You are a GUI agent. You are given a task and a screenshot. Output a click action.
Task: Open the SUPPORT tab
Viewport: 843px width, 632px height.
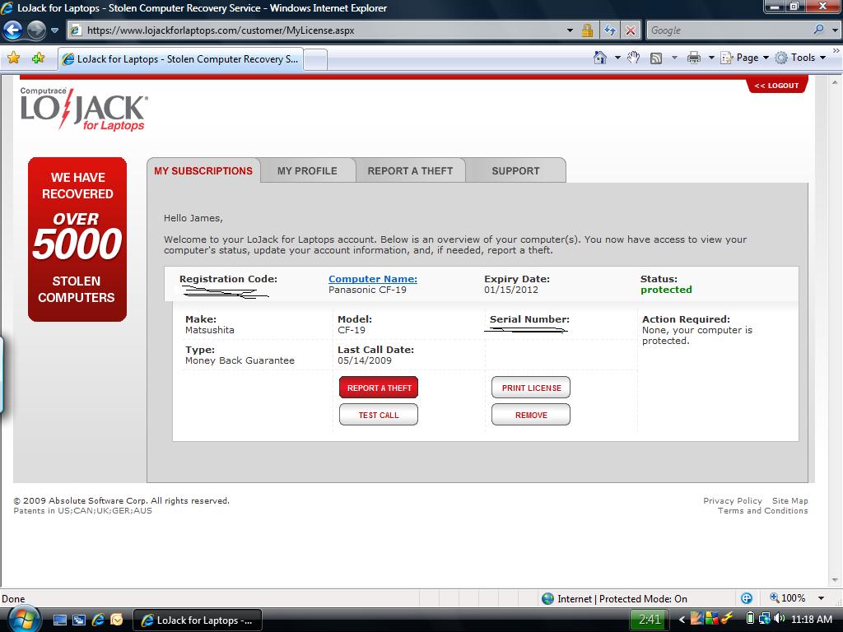click(x=515, y=171)
